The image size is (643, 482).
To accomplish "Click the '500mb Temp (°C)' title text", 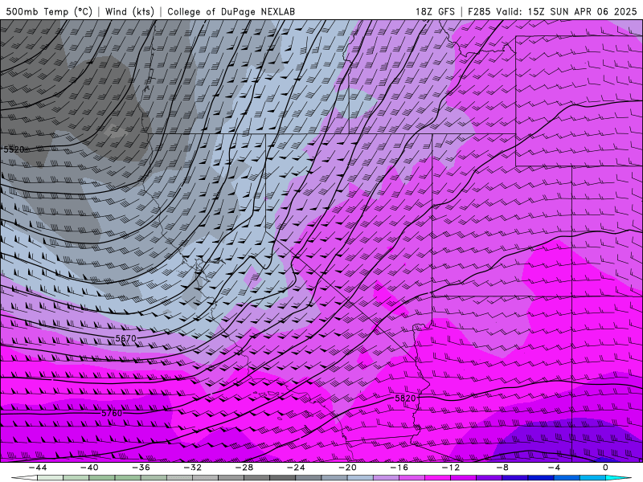I will pyautogui.click(x=49, y=11).
